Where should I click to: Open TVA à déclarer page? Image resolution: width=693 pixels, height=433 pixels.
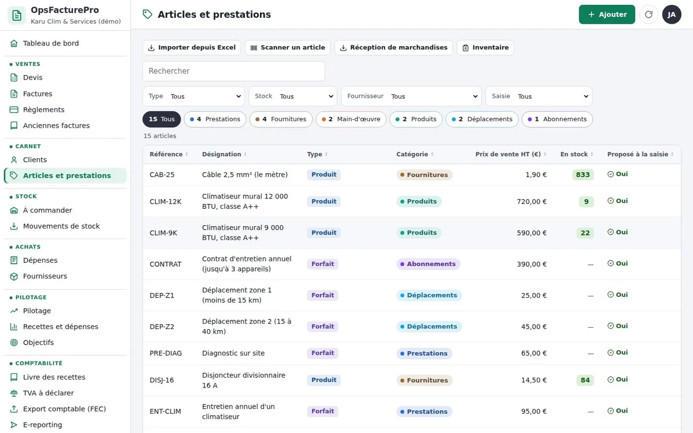(65, 393)
